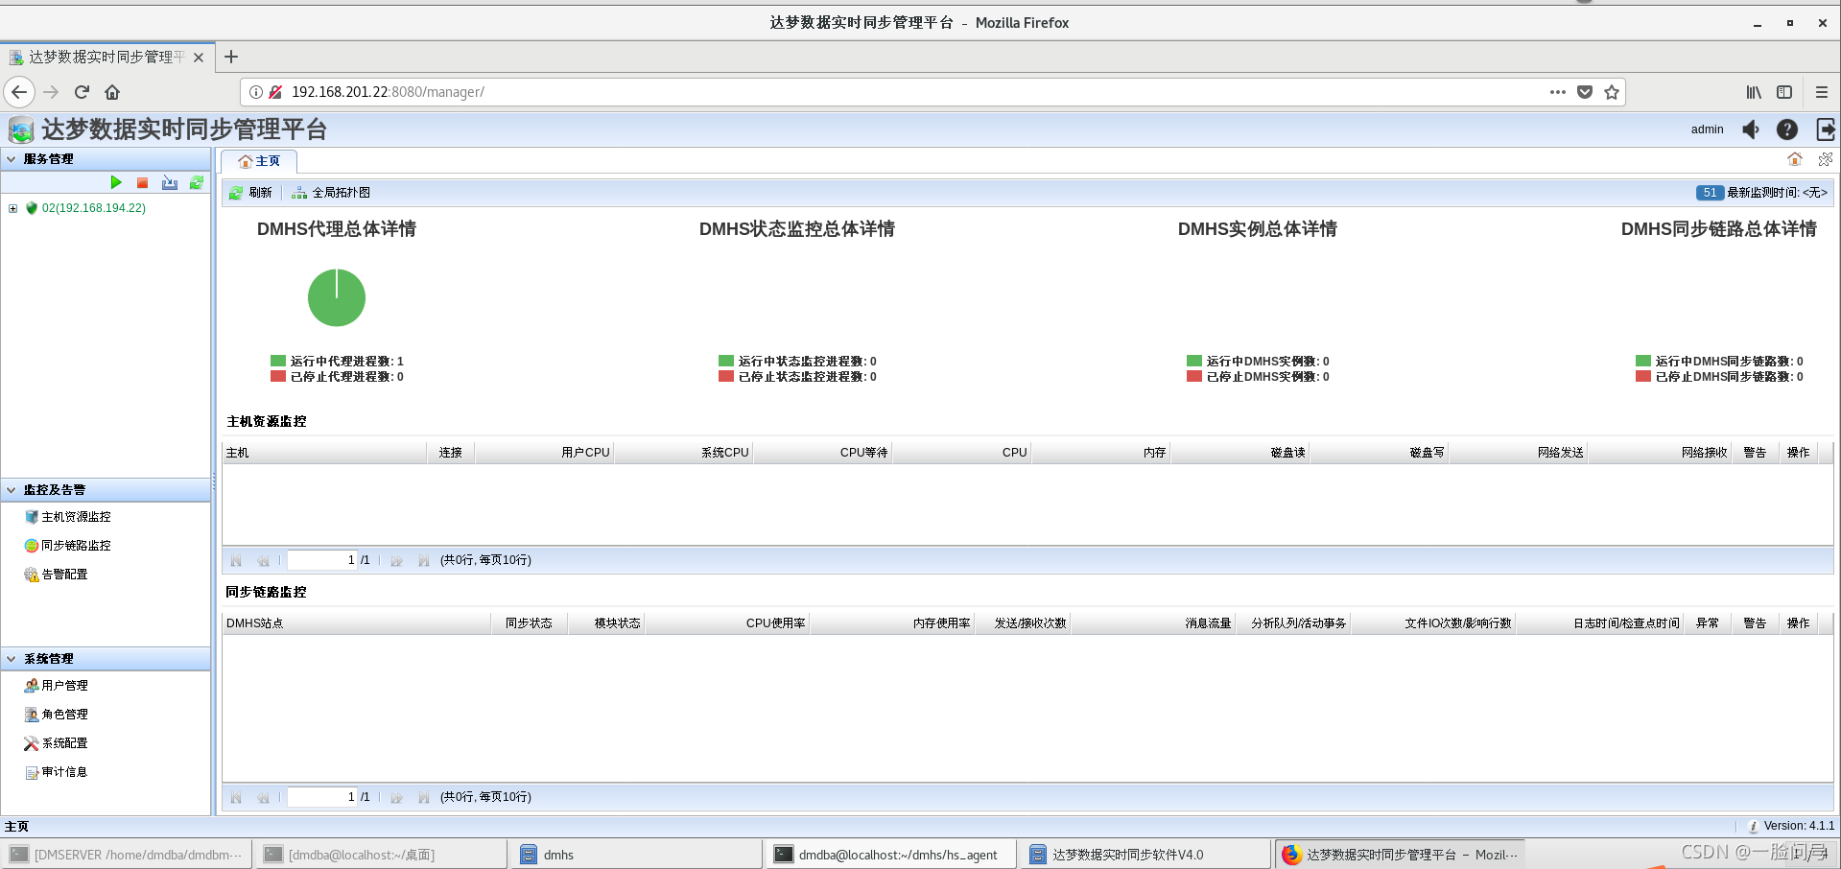This screenshot has width=1841, height=869.
Task: Sort link table by CPU使用率 column
Action: tap(728, 623)
